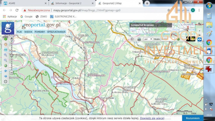This screenshot has width=215, height=121.
Task: Open IrfanView red icon in taskbar
Action: (208, 69)
